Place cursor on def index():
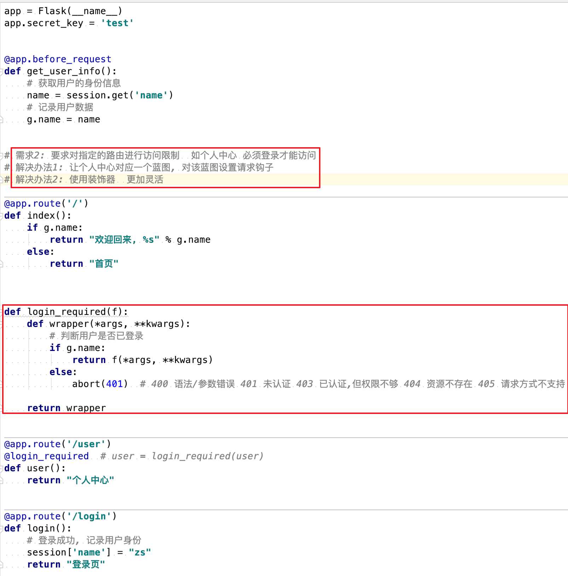The width and height of the screenshot is (568, 576). coord(38,215)
